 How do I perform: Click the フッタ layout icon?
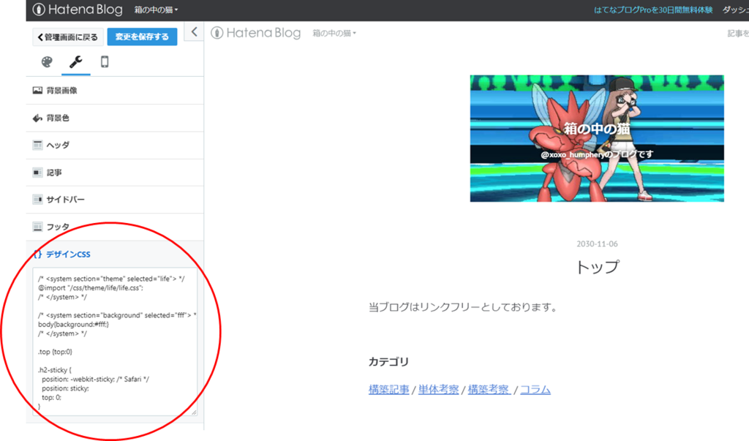[38, 227]
